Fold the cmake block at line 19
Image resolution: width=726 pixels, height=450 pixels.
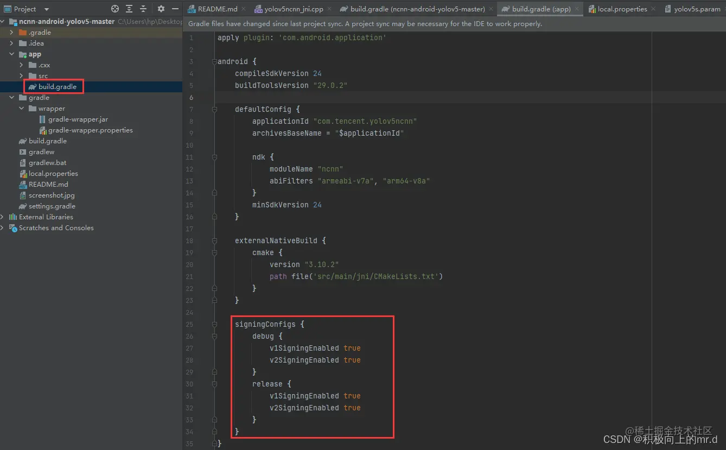point(215,252)
